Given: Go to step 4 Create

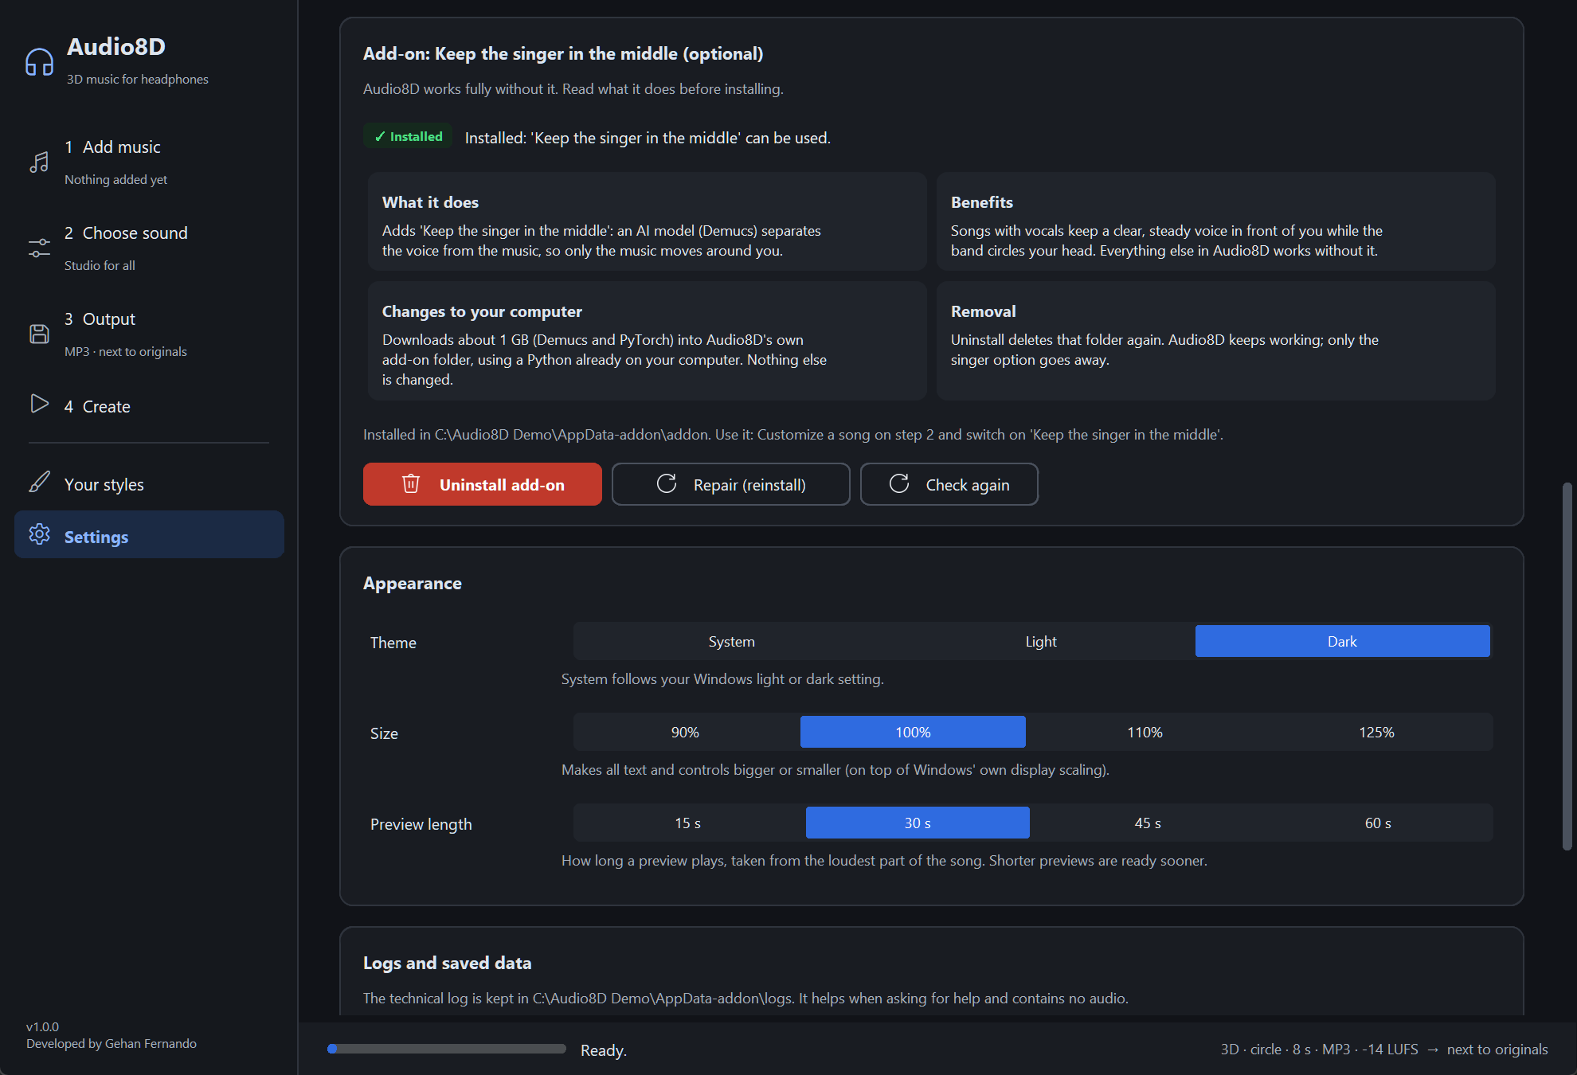Looking at the screenshot, I should click(x=149, y=405).
